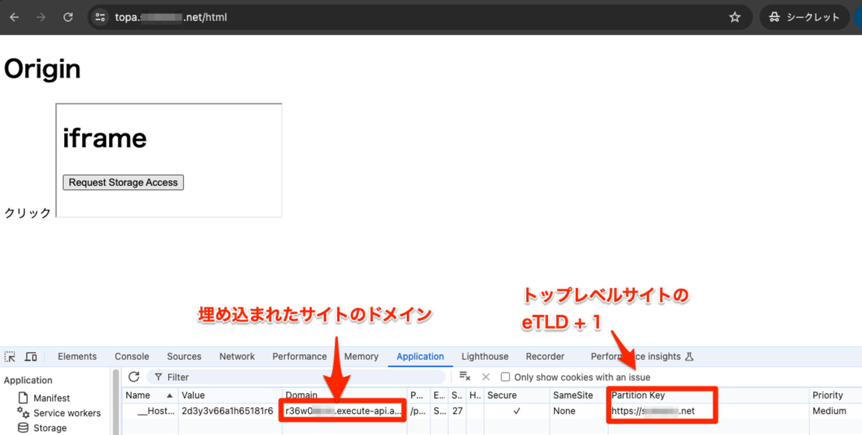Refresh the cookies table

134,377
